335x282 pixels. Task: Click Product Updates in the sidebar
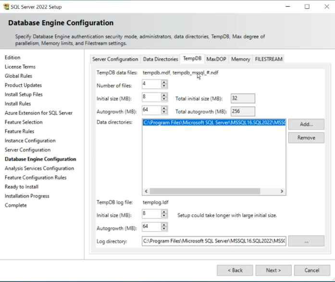click(x=23, y=85)
